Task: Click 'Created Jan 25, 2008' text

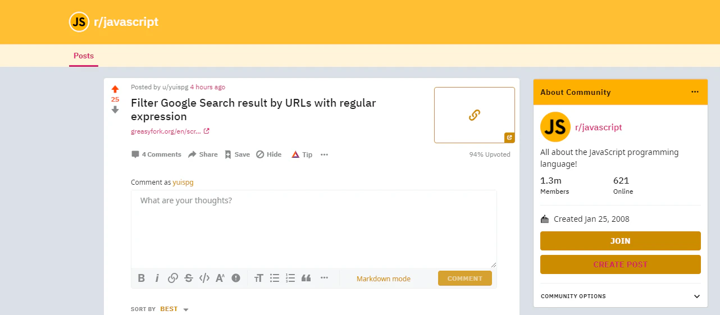Action: [591, 219]
